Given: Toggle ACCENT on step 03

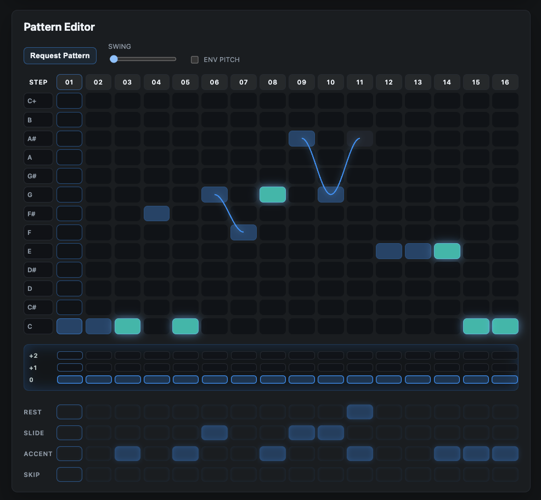Looking at the screenshot, I should pyautogui.click(x=127, y=454).
